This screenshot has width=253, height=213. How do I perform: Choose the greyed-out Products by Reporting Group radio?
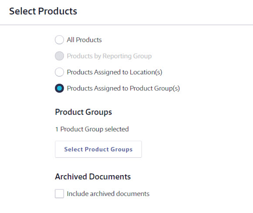tap(59, 56)
